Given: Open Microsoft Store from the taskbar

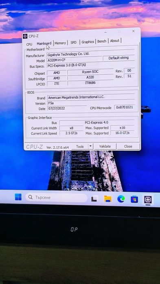Looking at the screenshot, I should click(134, 199).
